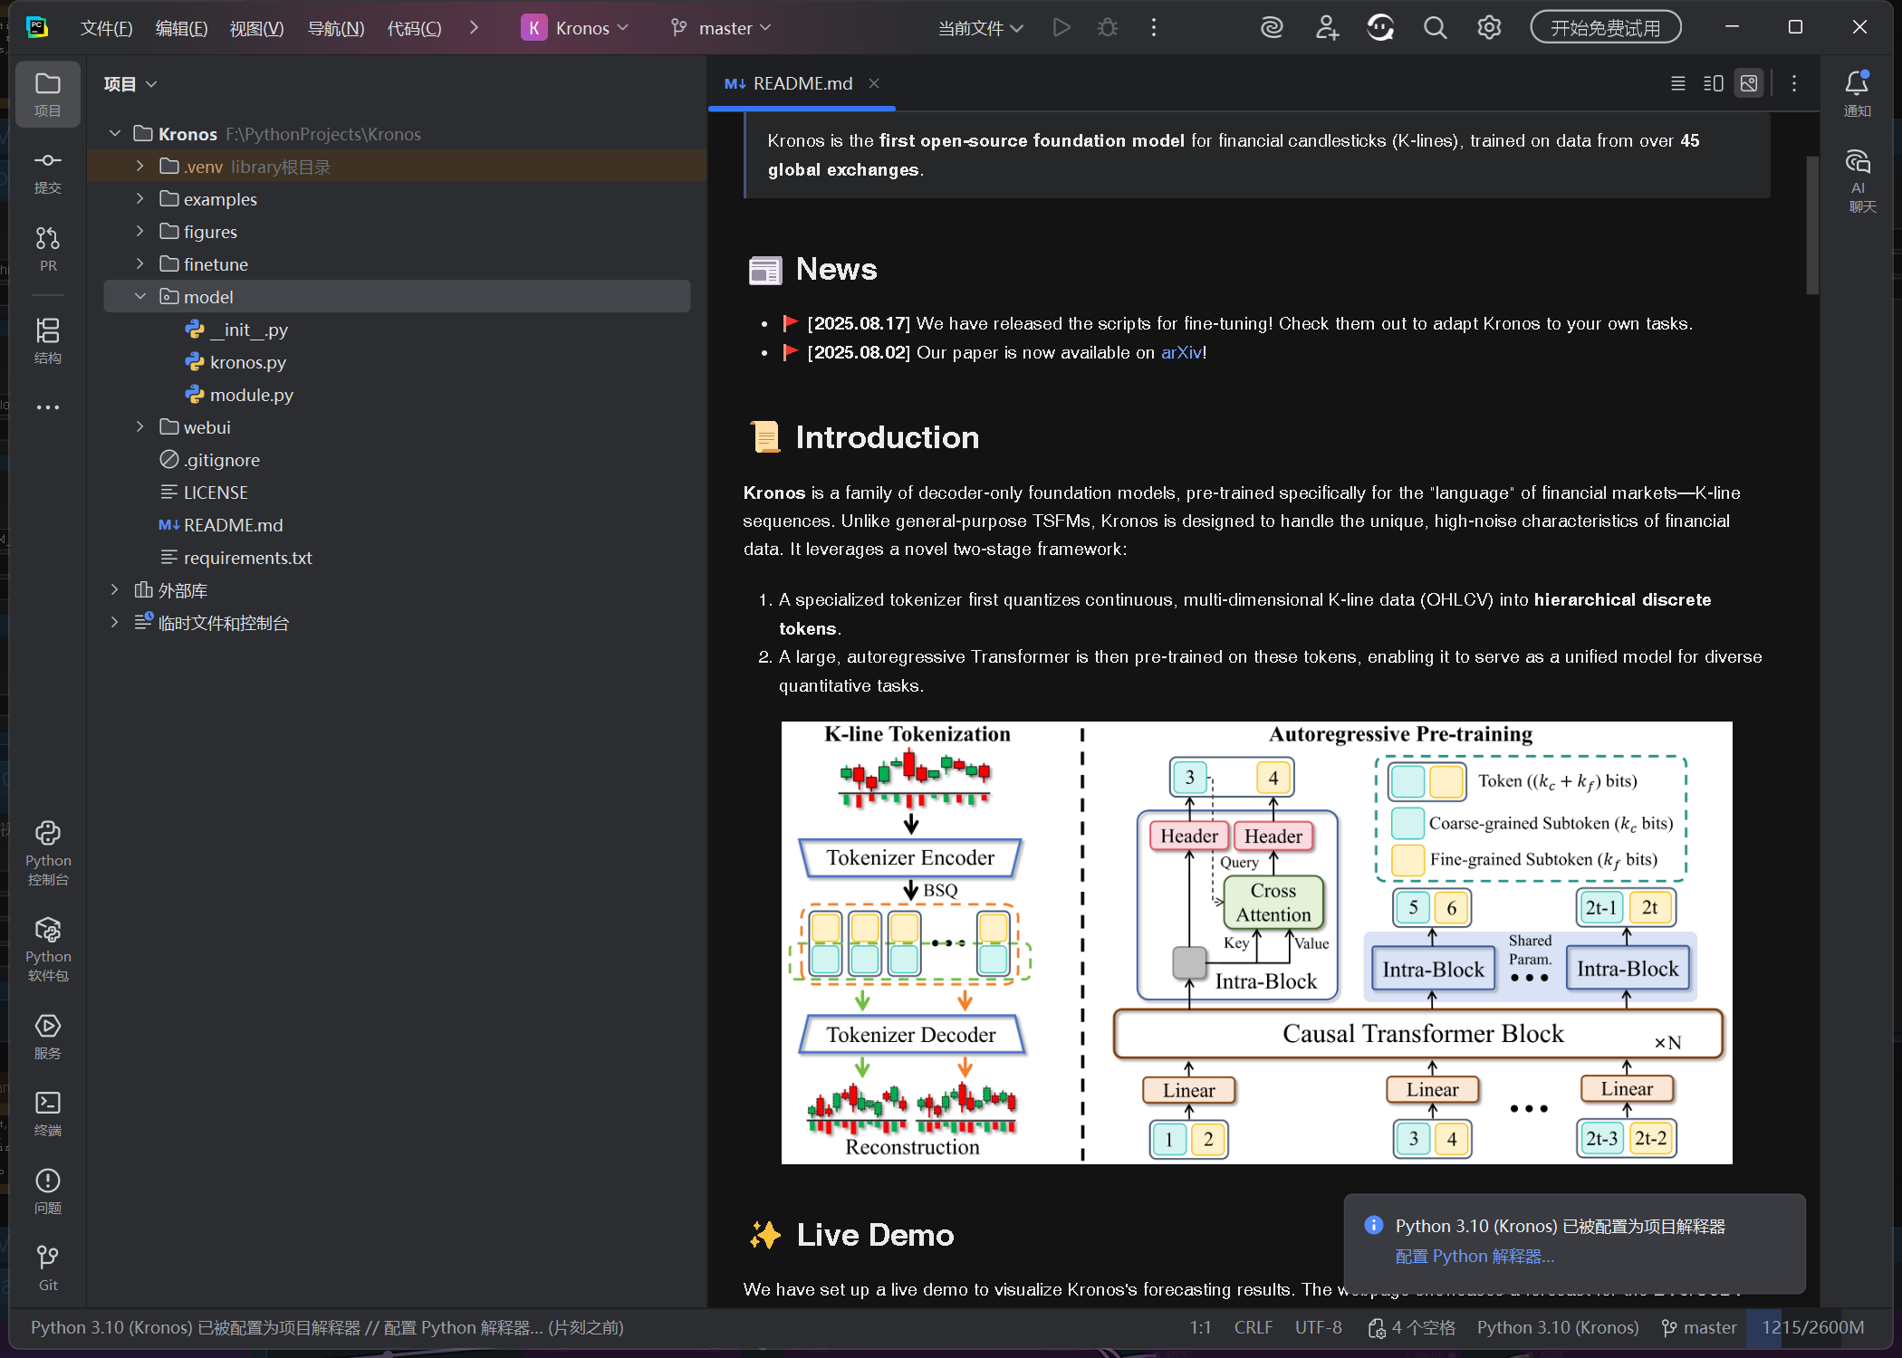Open IDE settings gear
The image size is (1902, 1358).
point(1489,28)
